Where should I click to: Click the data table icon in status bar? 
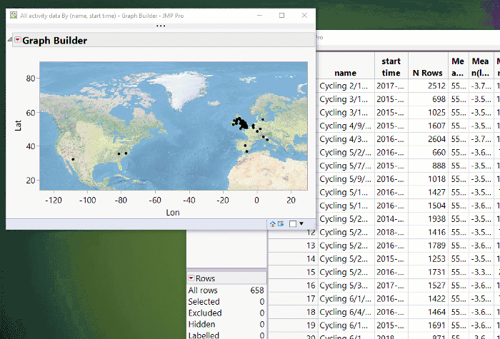[281, 223]
